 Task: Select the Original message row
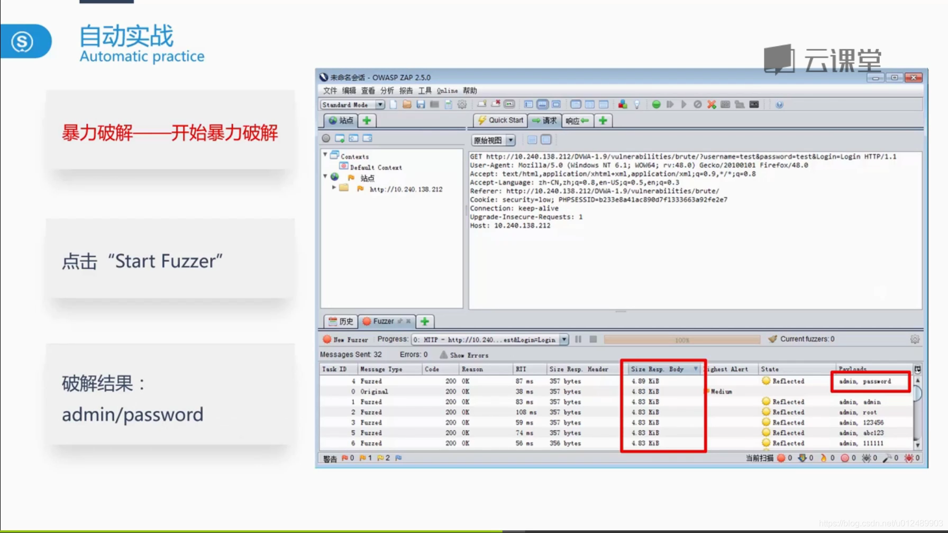(x=616, y=392)
